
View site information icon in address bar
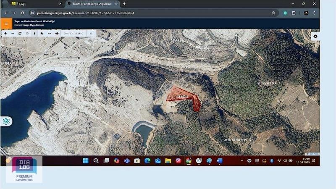click(32, 13)
